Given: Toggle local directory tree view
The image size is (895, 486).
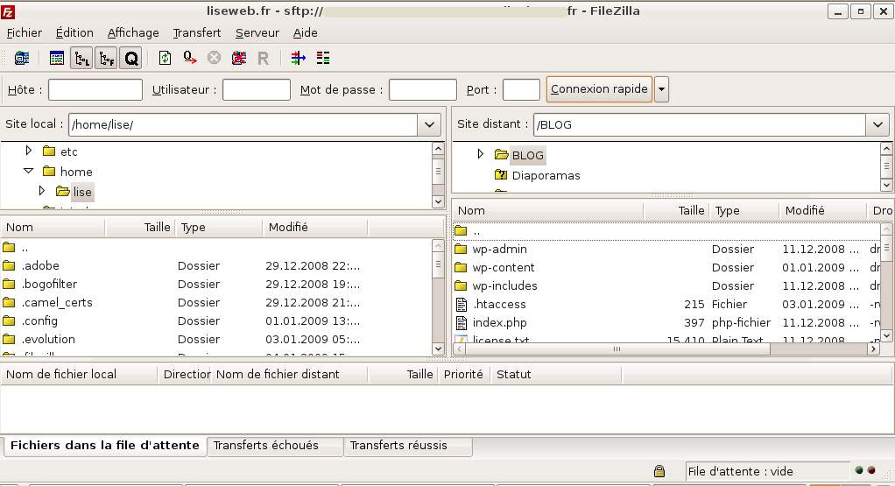Looking at the screenshot, I should 81,58.
